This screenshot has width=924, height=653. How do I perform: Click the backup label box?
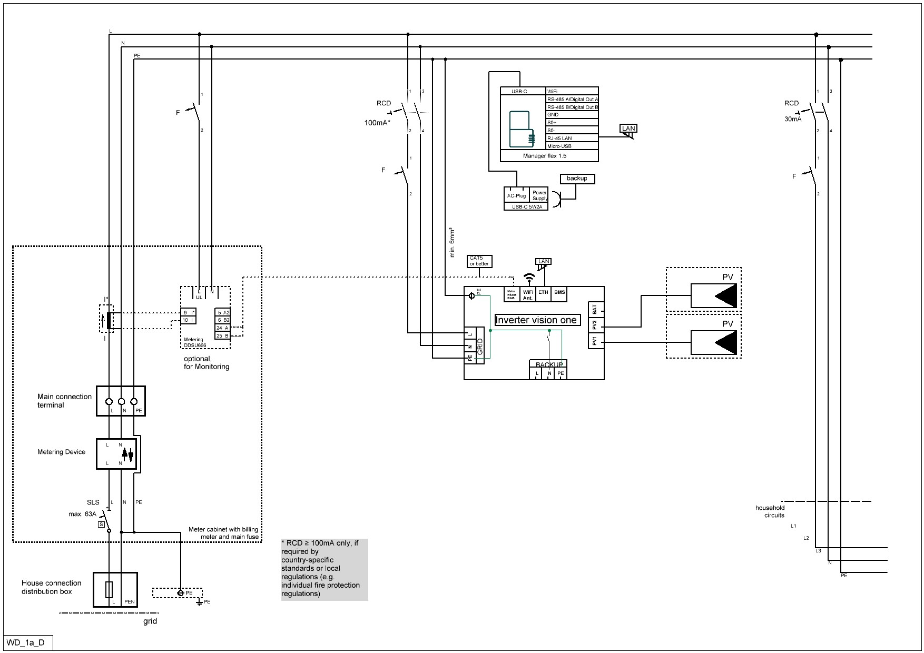click(577, 179)
